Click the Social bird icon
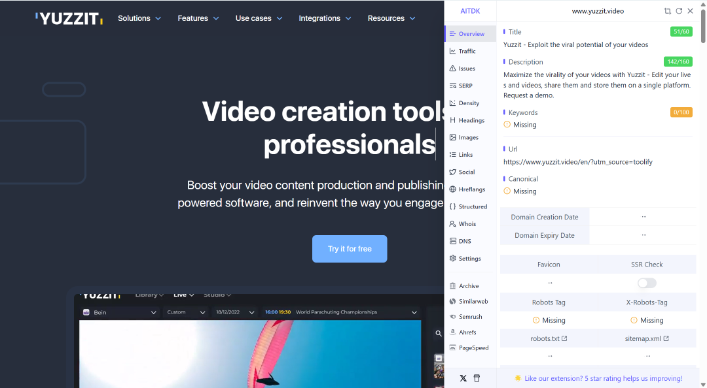This screenshot has width=707, height=388. click(x=453, y=172)
